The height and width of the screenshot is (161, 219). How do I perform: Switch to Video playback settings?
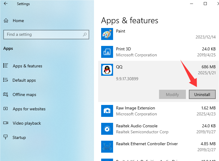click(x=27, y=123)
